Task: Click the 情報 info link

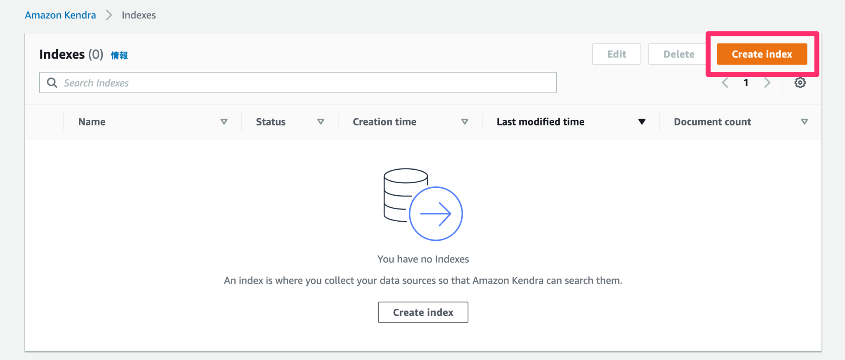Action: click(119, 55)
